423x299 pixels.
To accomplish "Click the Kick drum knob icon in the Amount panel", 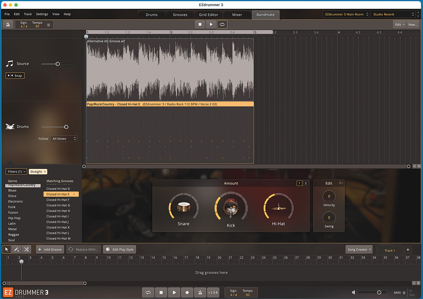I will [231, 208].
